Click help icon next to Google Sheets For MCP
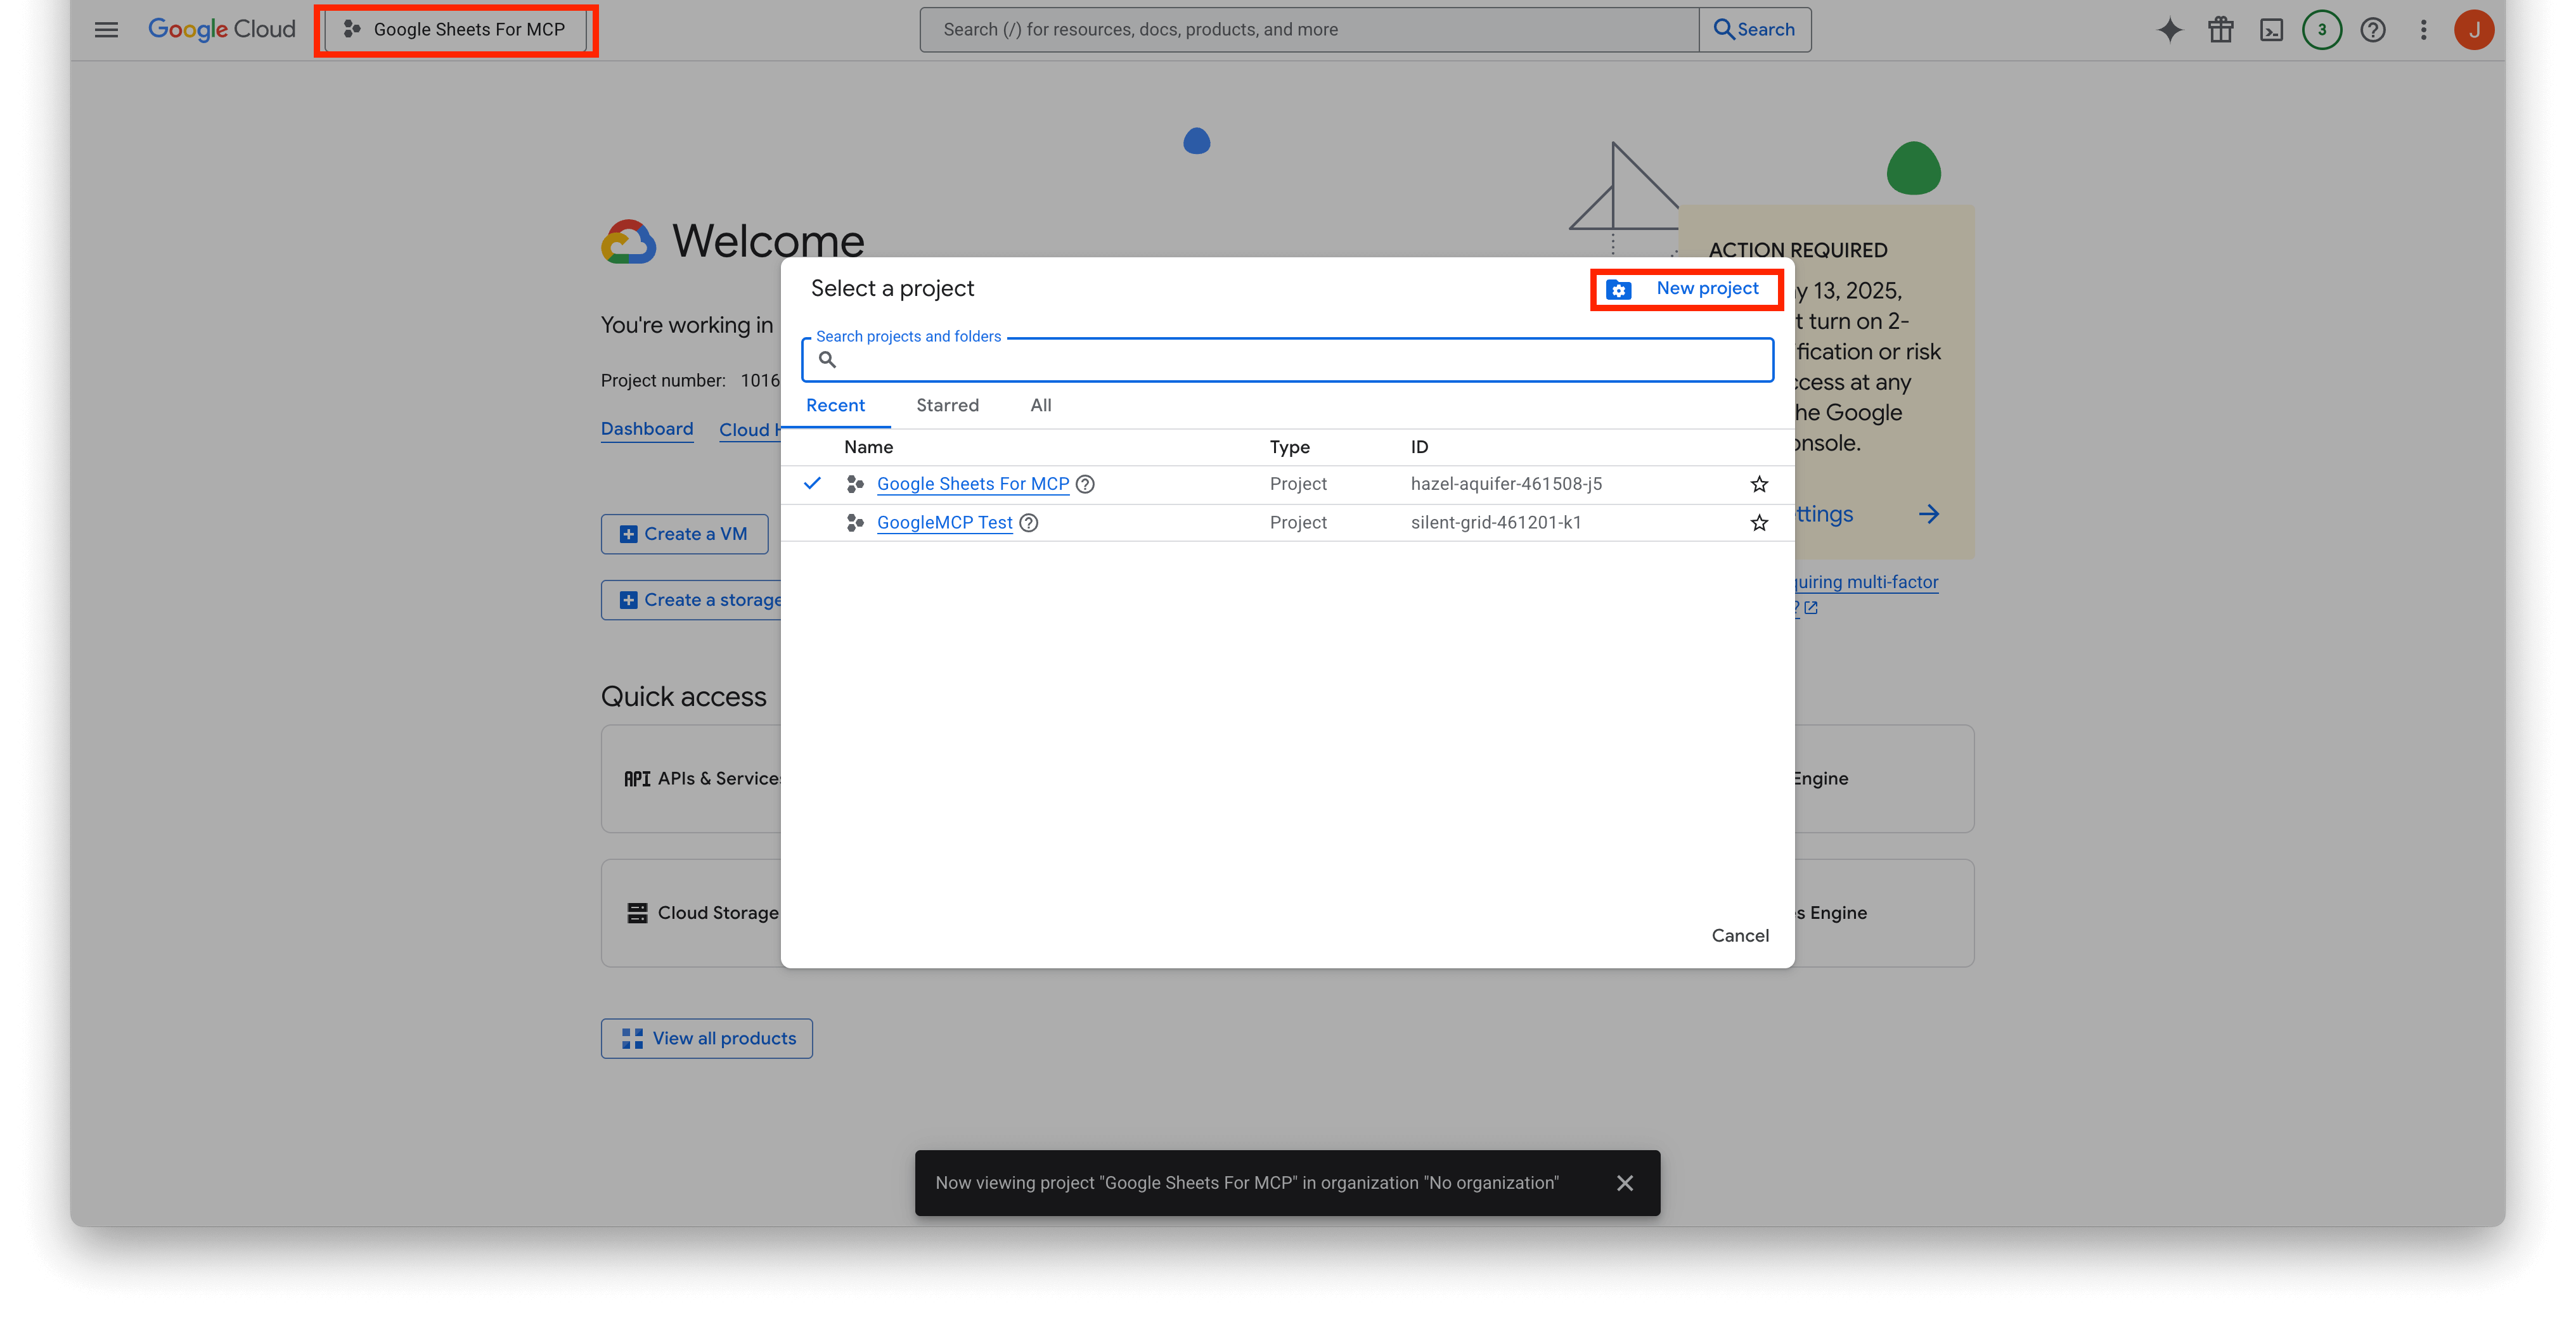Viewport: 2576px width, 1320px height. (1085, 484)
